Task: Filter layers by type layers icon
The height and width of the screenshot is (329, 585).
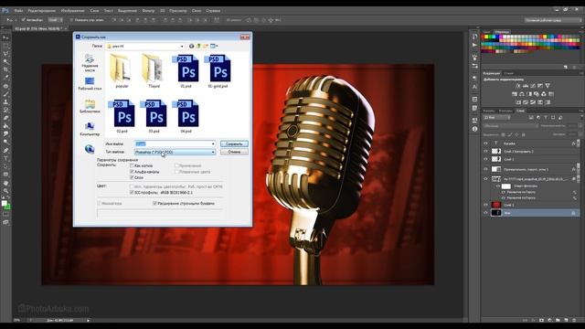Action: pyautogui.click(x=546, y=118)
